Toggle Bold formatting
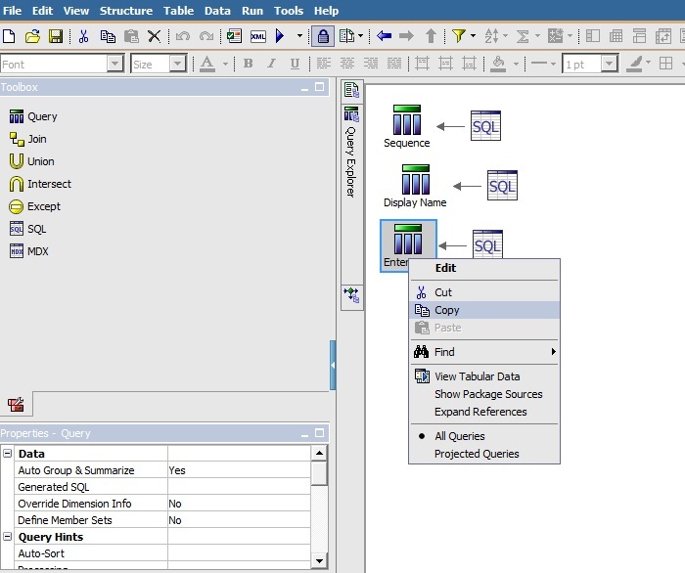 pos(249,64)
